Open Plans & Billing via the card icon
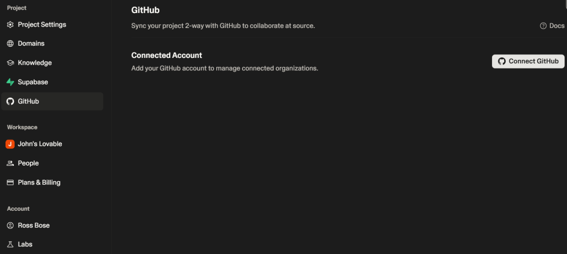Image resolution: width=567 pixels, height=254 pixels. (x=10, y=182)
